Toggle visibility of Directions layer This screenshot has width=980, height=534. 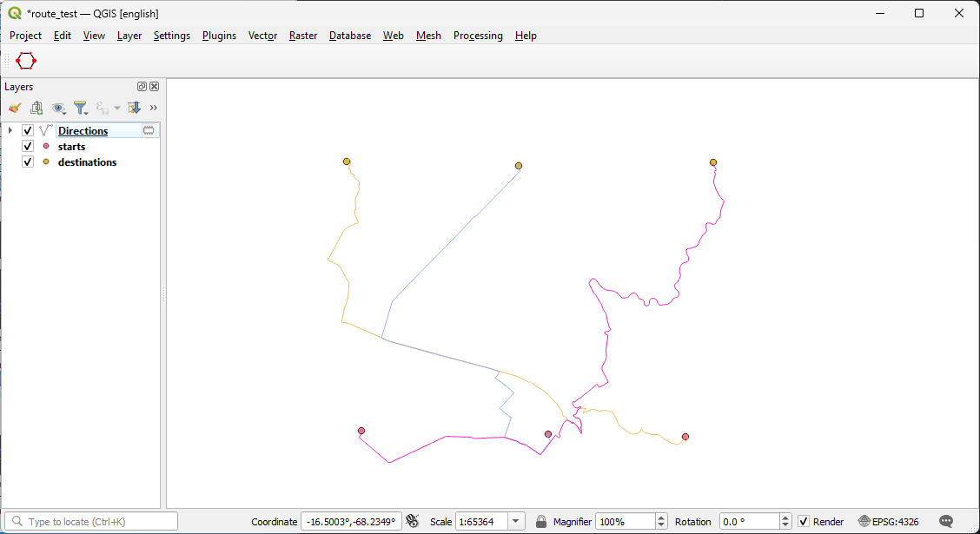[x=28, y=130]
